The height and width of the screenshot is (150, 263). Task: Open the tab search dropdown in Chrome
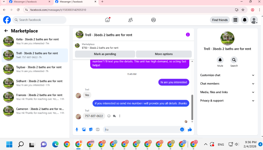[4, 2]
